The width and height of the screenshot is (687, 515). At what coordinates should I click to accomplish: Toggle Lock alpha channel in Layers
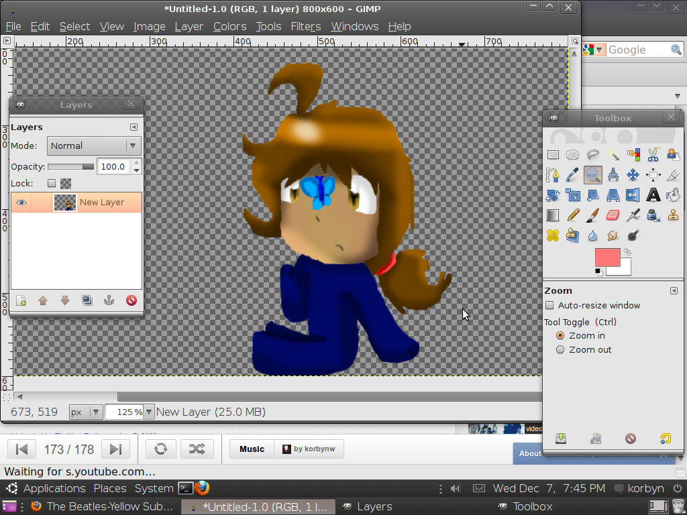pos(65,183)
